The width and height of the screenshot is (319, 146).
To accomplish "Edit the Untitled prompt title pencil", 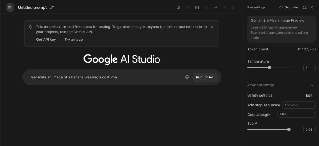I will click(52, 7).
